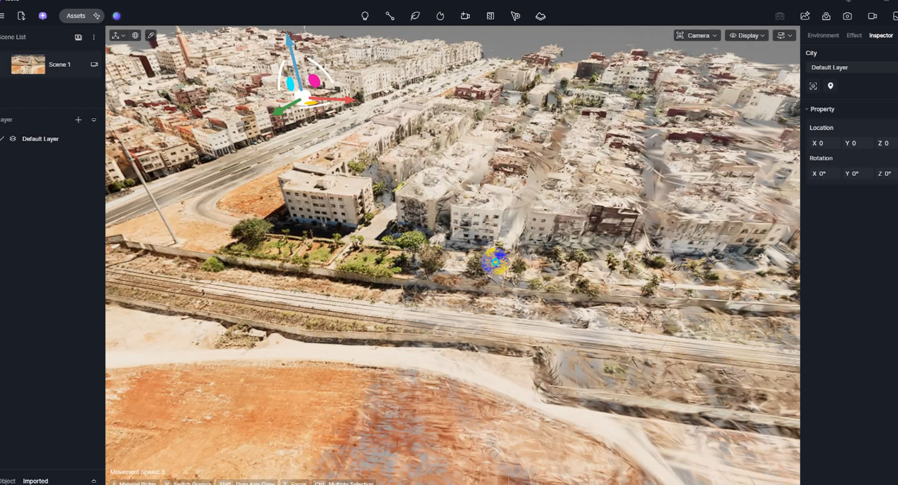
Task: Click the camera Image render icon
Action: 847,16
